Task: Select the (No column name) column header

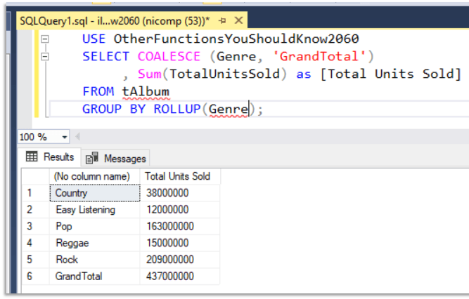Action: pyautogui.click(x=93, y=176)
